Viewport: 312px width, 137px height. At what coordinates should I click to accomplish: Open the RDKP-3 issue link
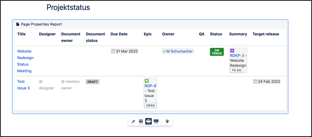click(x=237, y=56)
